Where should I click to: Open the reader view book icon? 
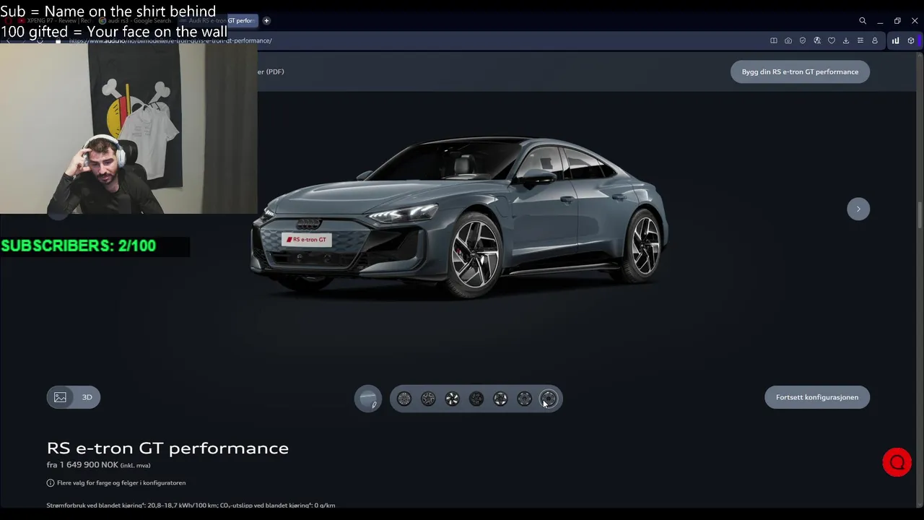coord(774,40)
